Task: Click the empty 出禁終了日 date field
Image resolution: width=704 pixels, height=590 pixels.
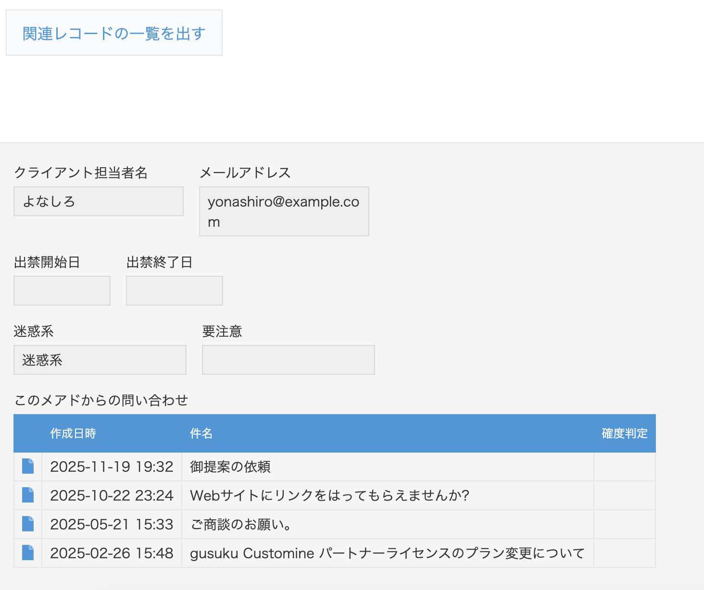Action: (175, 291)
